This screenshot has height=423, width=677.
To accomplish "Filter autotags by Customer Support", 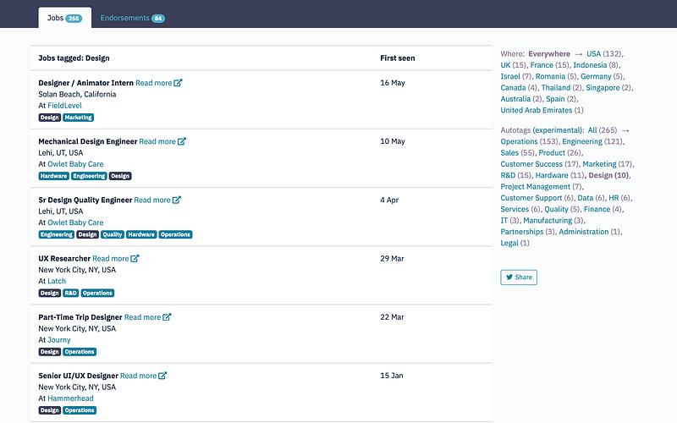I will pyautogui.click(x=531, y=198).
